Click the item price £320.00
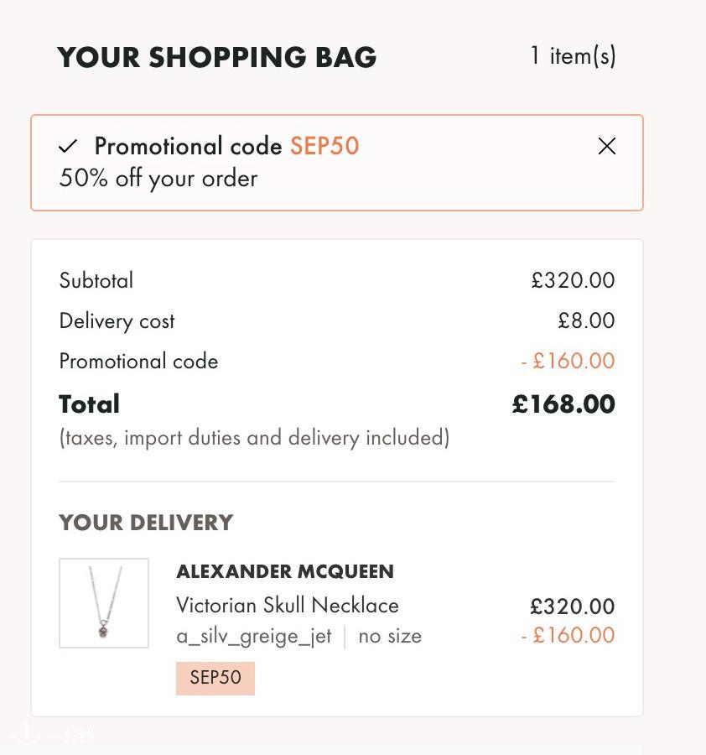This screenshot has width=706, height=755. 572,607
